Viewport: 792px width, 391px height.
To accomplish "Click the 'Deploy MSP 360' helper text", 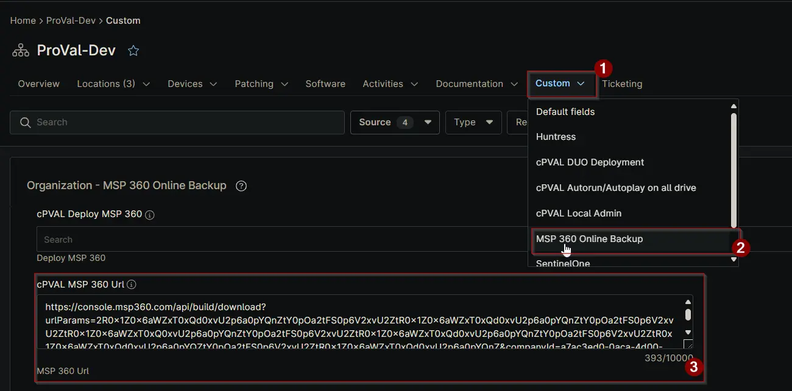I will tap(71, 258).
